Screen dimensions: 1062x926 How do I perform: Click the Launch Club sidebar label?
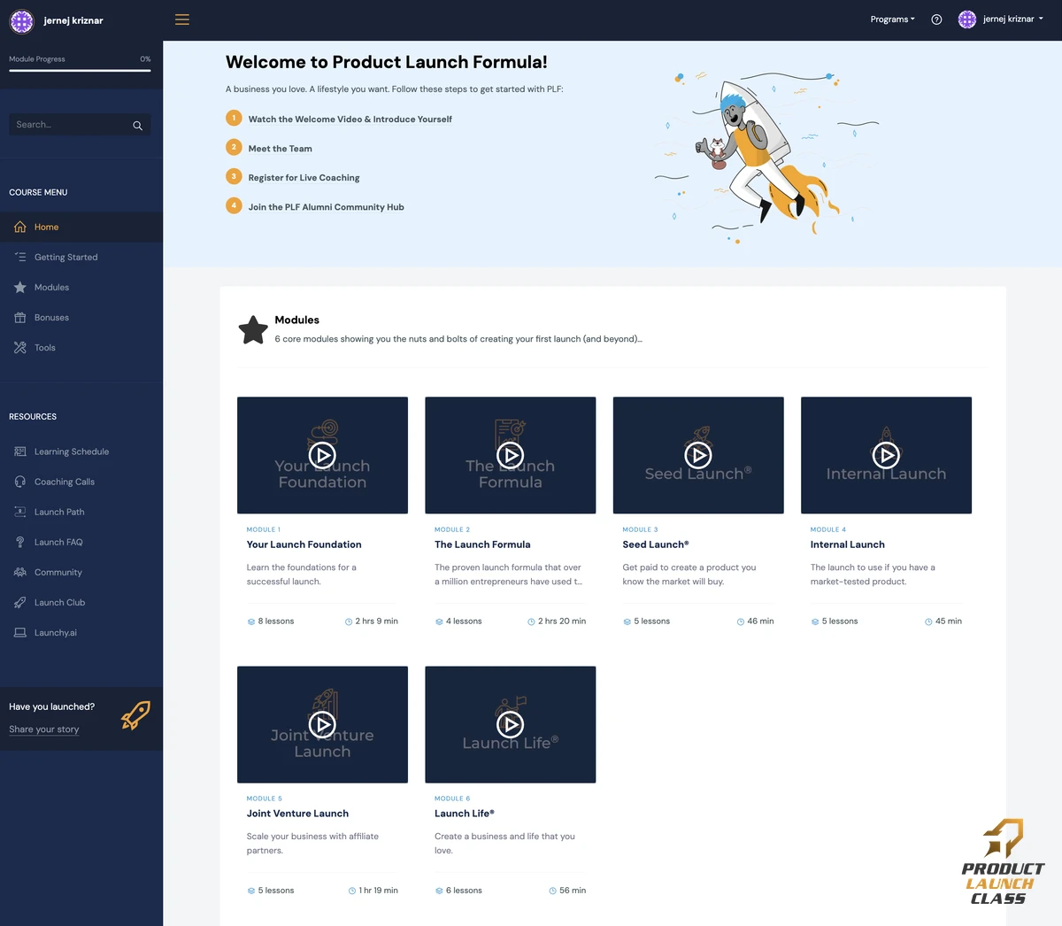pyautogui.click(x=59, y=603)
